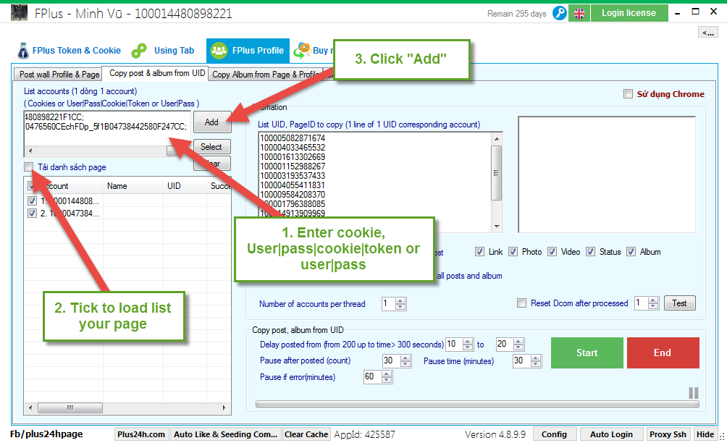
Task: Select the FPlus Profile tab
Action: (x=248, y=51)
